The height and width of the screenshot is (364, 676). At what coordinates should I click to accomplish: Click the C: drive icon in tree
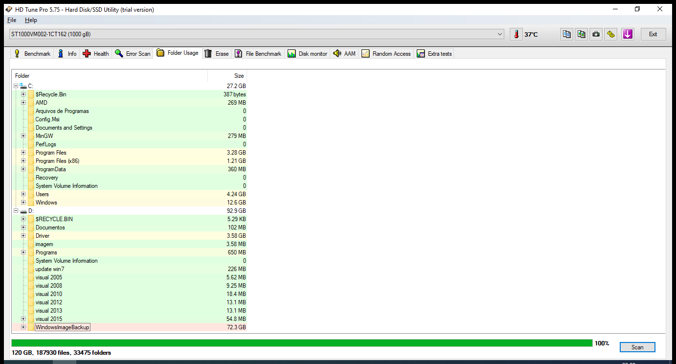(x=23, y=86)
